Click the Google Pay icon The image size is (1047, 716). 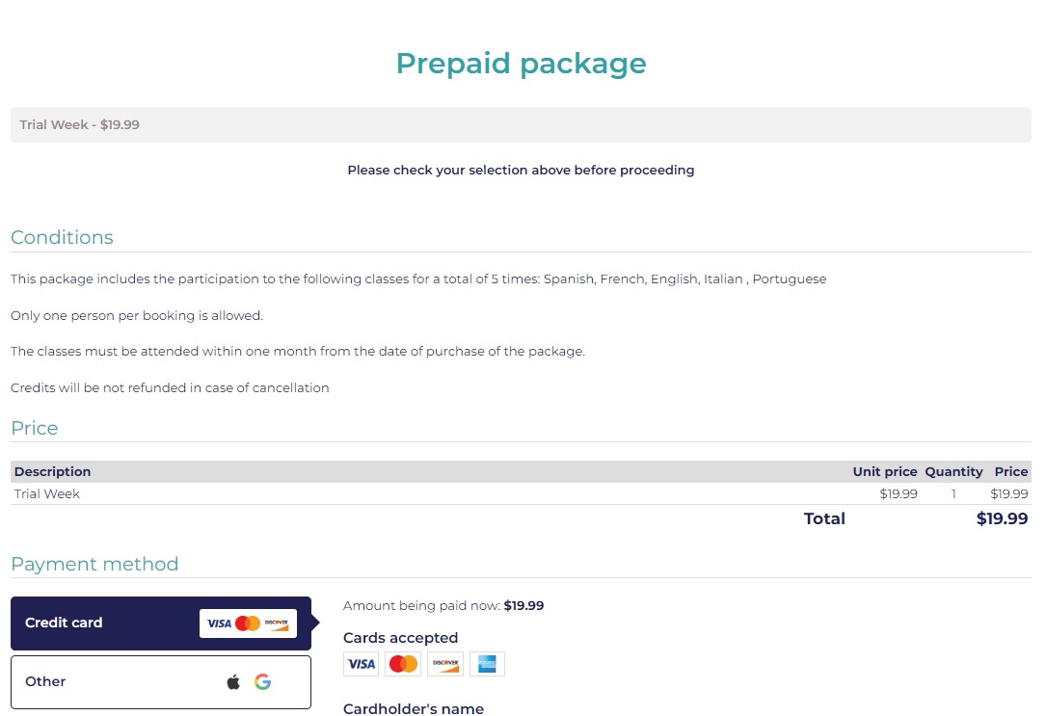(x=262, y=682)
